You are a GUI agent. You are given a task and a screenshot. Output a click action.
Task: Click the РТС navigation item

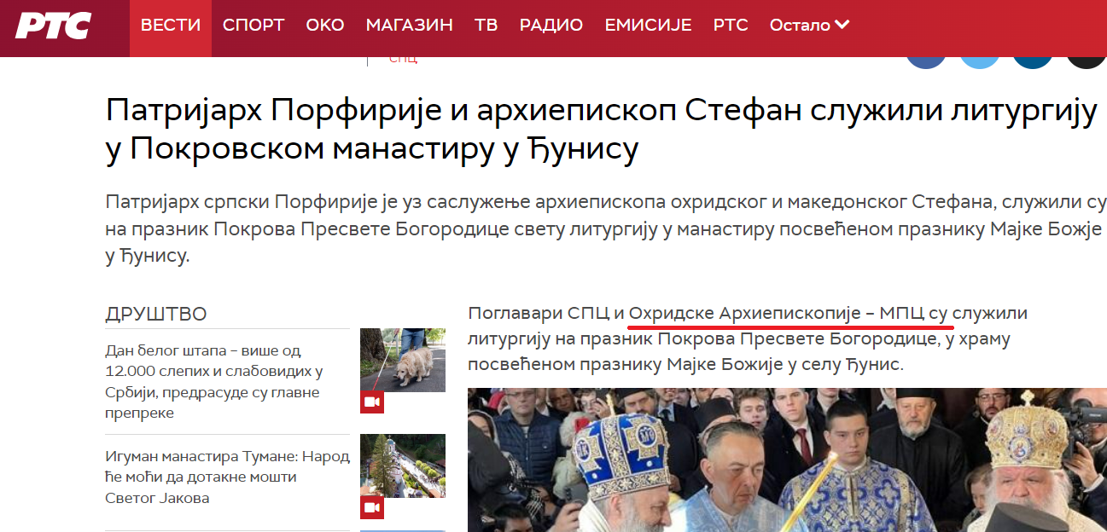coord(731,25)
